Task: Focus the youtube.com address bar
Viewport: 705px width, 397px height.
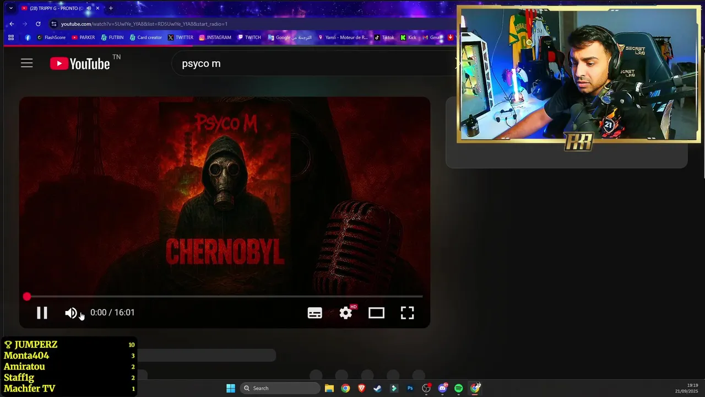Action: pyautogui.click(x=253, y=24)
